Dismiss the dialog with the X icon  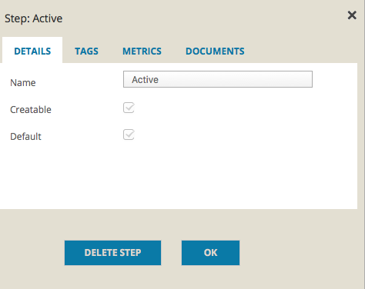(352, 15)
